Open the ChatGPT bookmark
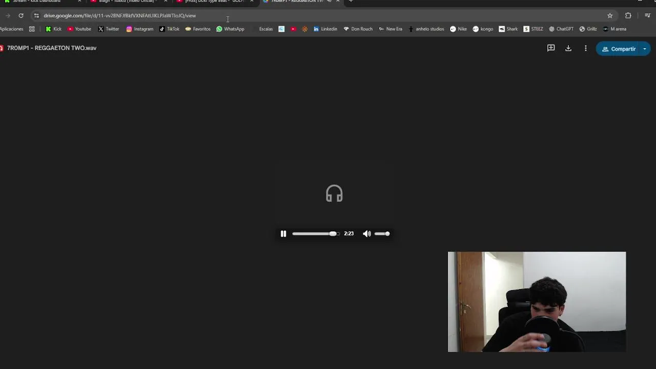 (x=561, y=29)
